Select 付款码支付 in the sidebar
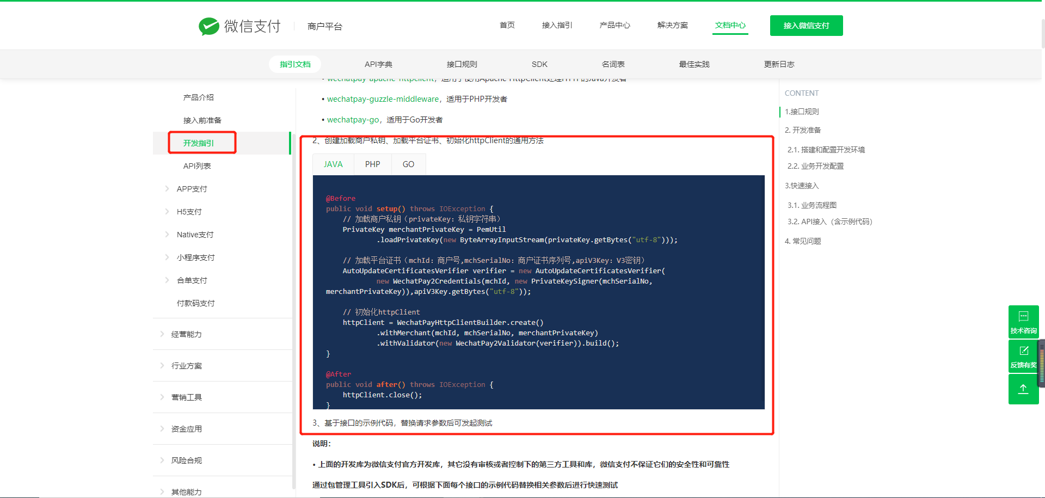The width and height of the screenshot is (1045, 498). pos(195,303)
